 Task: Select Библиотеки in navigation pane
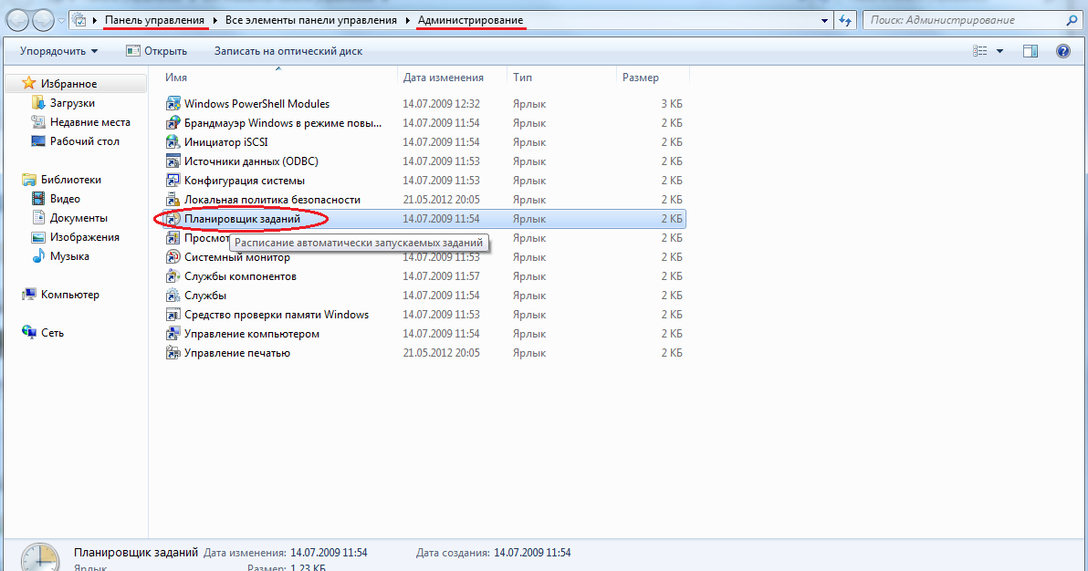(x=71, y=179)
